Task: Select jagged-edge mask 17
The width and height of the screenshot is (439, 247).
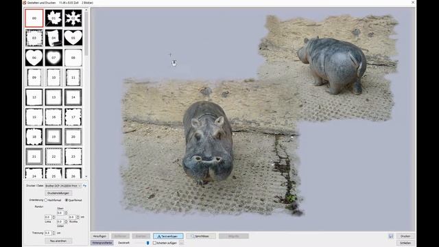Action: click(x=73, y=117)
